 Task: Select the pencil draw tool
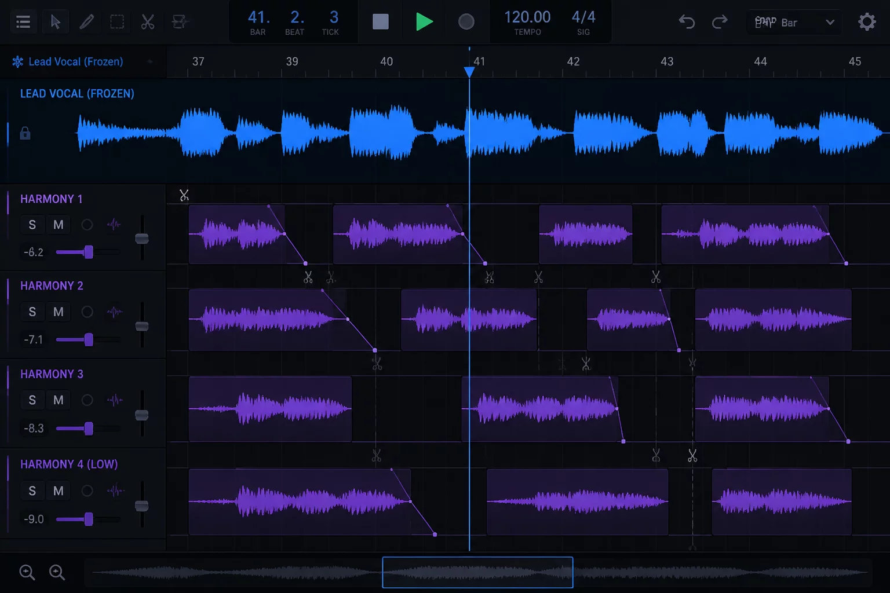[86, 22]
